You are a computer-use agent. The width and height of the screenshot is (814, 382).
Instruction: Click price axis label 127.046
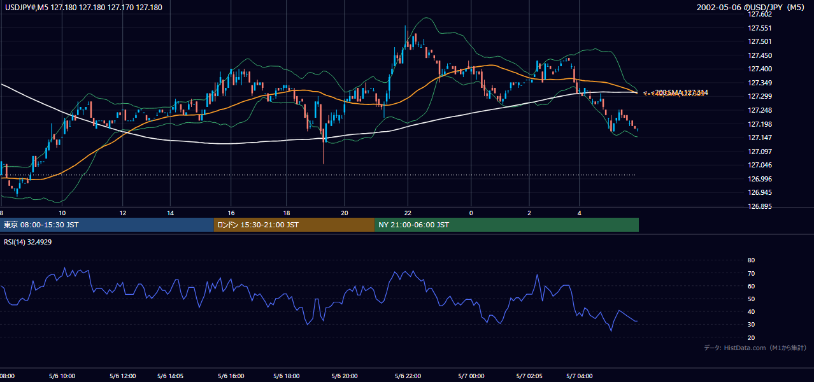click(x=760, y=165)
